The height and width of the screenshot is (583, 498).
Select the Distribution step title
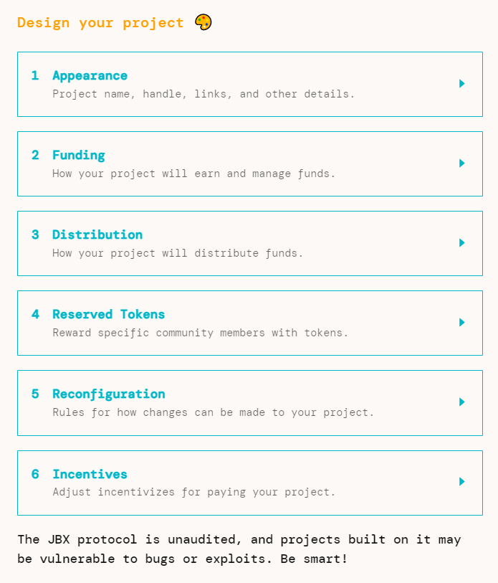(97, 235)
